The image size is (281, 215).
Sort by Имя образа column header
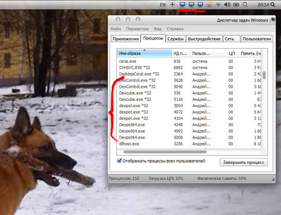click(x=144, y=53)
